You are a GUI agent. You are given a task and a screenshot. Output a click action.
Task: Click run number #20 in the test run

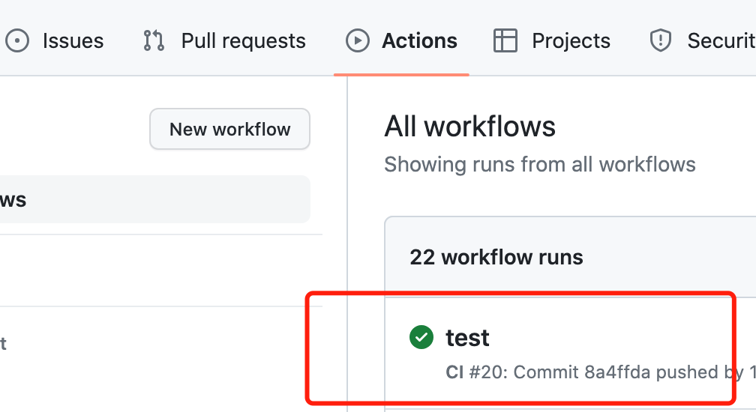click(484, 372)
